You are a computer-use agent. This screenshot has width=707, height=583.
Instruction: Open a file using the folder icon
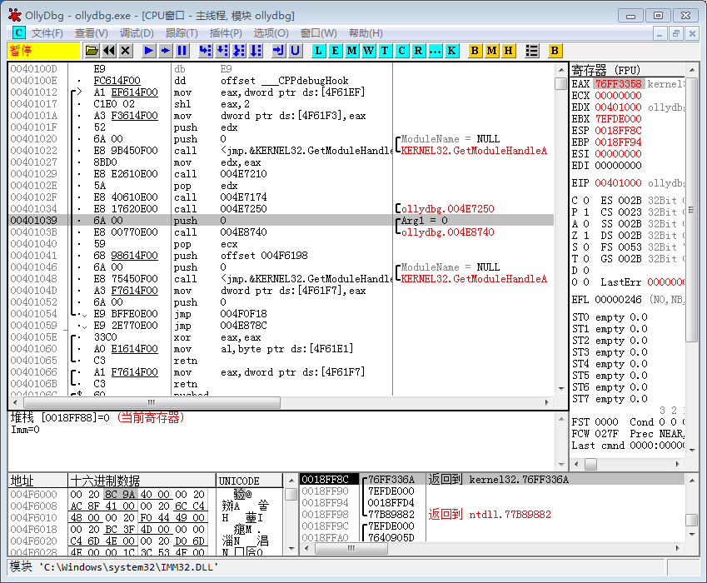92,51
